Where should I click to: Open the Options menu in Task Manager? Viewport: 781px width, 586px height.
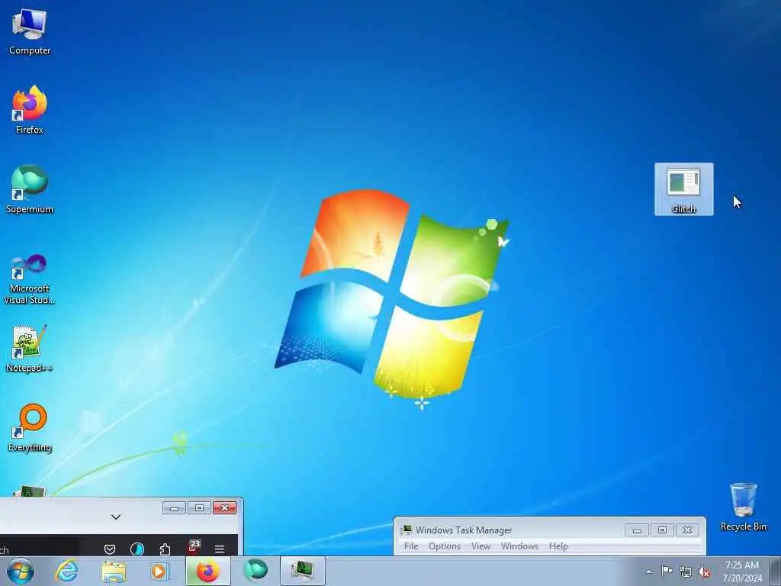[445, 546]
